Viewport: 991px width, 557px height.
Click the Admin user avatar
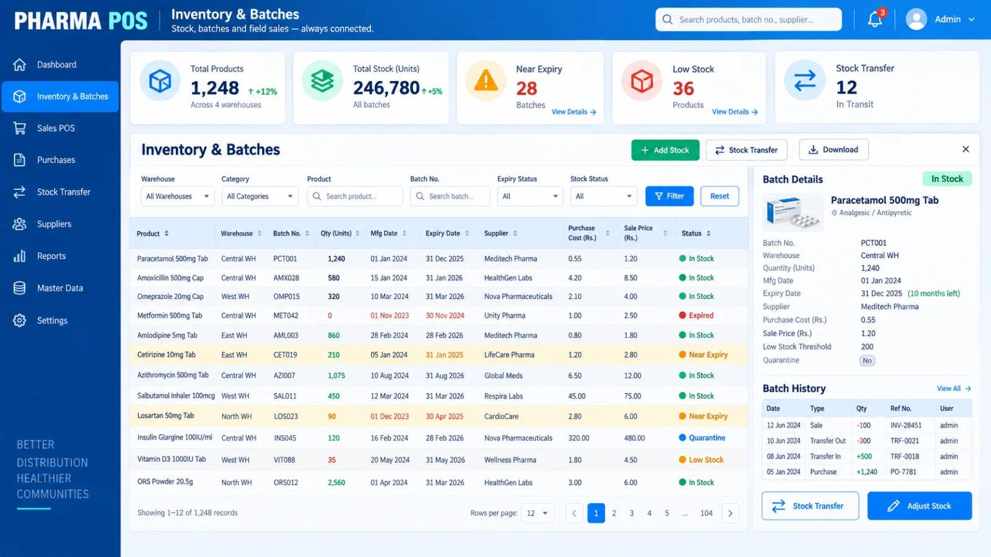(916, 19)
